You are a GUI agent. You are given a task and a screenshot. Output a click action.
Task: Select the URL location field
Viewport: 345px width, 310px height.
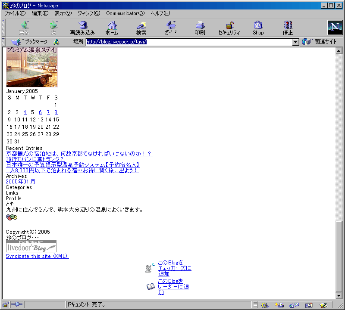tap(189, 42)
